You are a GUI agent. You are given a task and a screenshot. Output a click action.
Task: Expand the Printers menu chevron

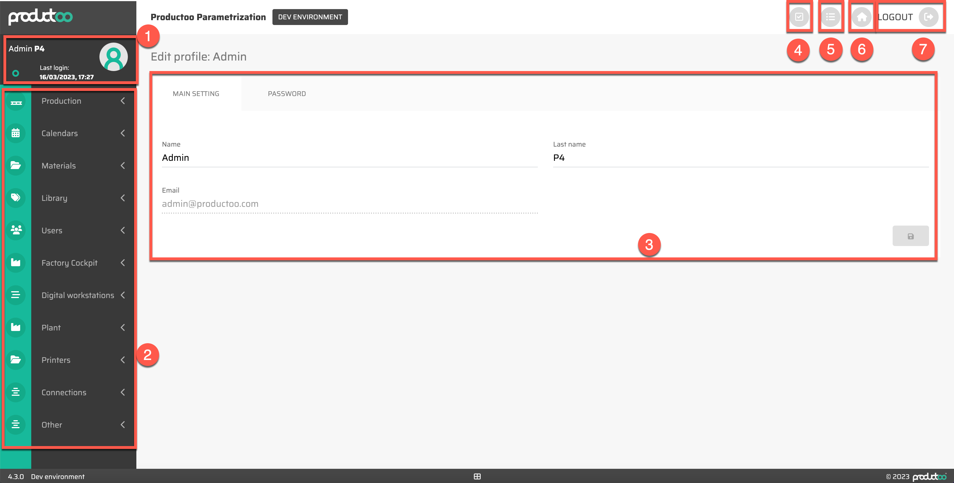point(123,360)
